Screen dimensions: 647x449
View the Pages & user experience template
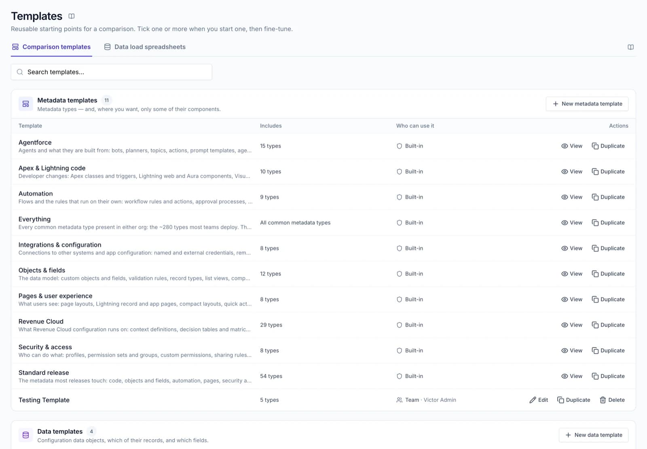571,299
